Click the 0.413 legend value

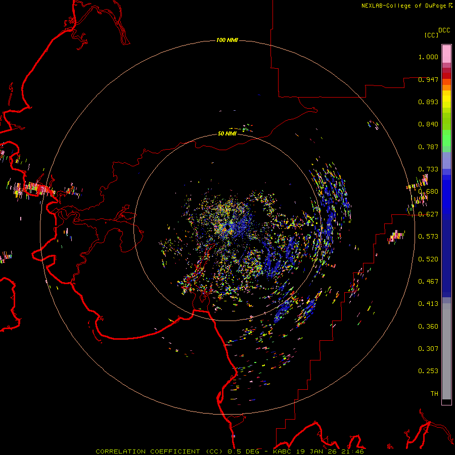click(428, 304)
